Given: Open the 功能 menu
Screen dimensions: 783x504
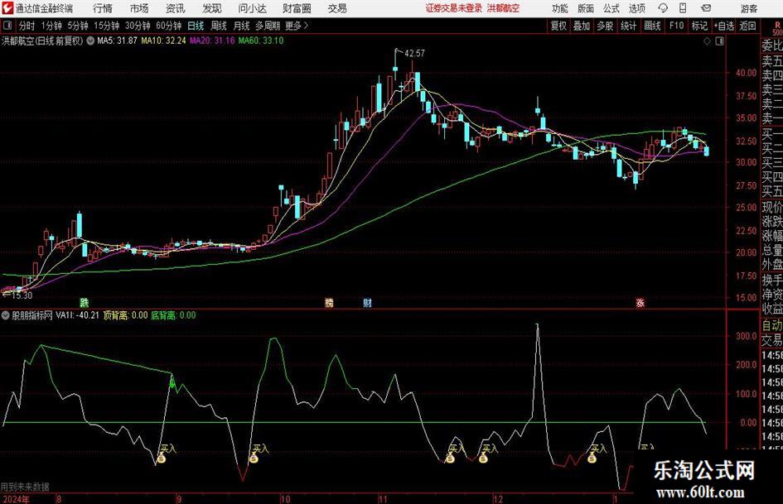Looking at the screenshot, I should (560, 8).
